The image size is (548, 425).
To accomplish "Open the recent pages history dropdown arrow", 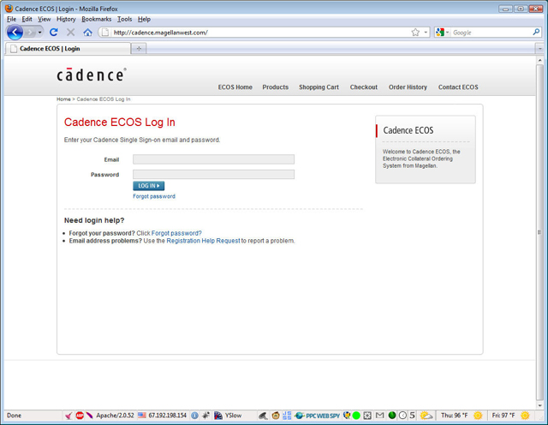I will [x=40, y=33].
